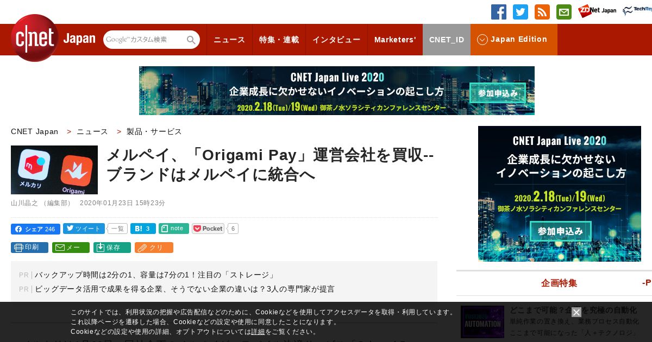Open PR link about ビッグデータ活用
The image size is (652, 342).
tap(185, 289)
